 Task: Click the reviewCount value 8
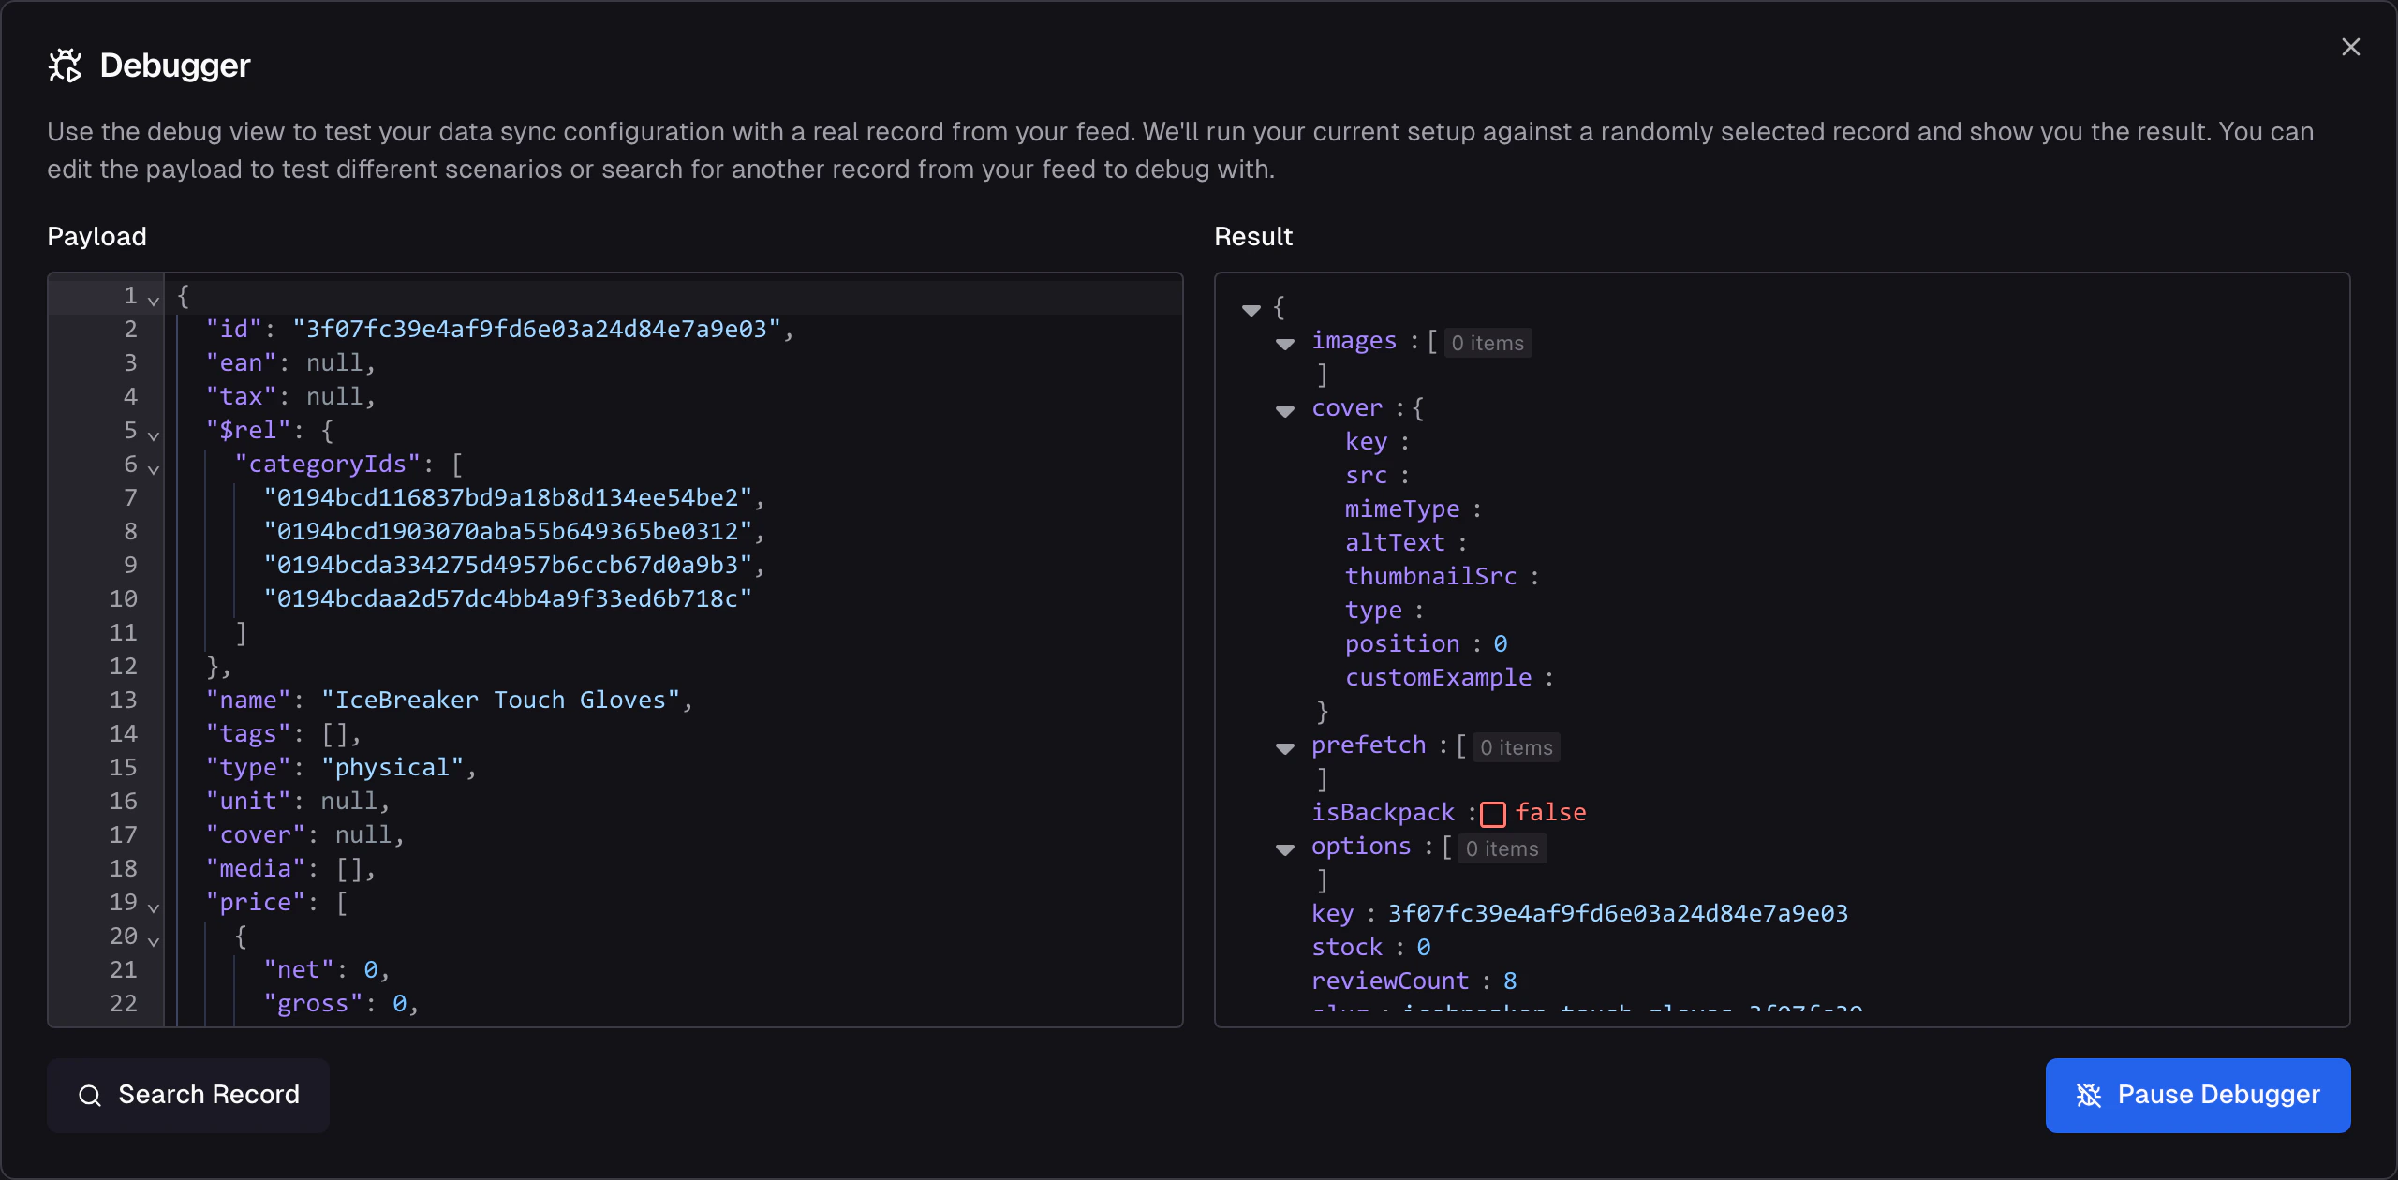(1510, 981)
